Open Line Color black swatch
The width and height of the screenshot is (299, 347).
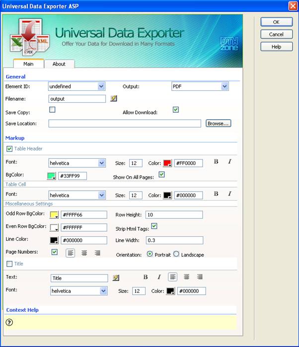[x=54, y=240]
